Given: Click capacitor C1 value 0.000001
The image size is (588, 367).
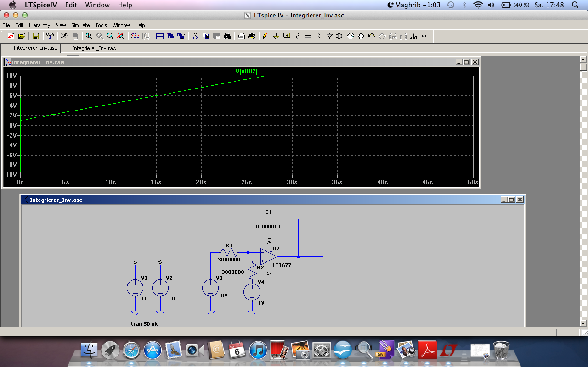Looking at the screenshot, I should tap(268, 227).
